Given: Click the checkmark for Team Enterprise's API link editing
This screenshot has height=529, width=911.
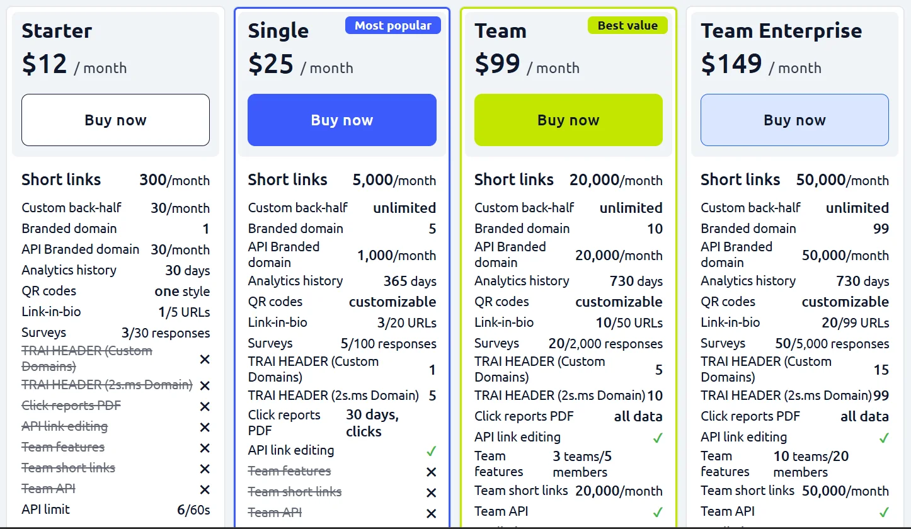Looking at the screenshot, I should tap(884, 438).
